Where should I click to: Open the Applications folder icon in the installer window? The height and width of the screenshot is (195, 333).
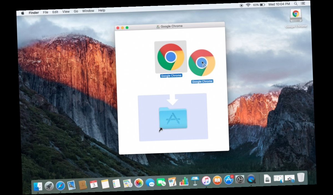click(173, 118)
